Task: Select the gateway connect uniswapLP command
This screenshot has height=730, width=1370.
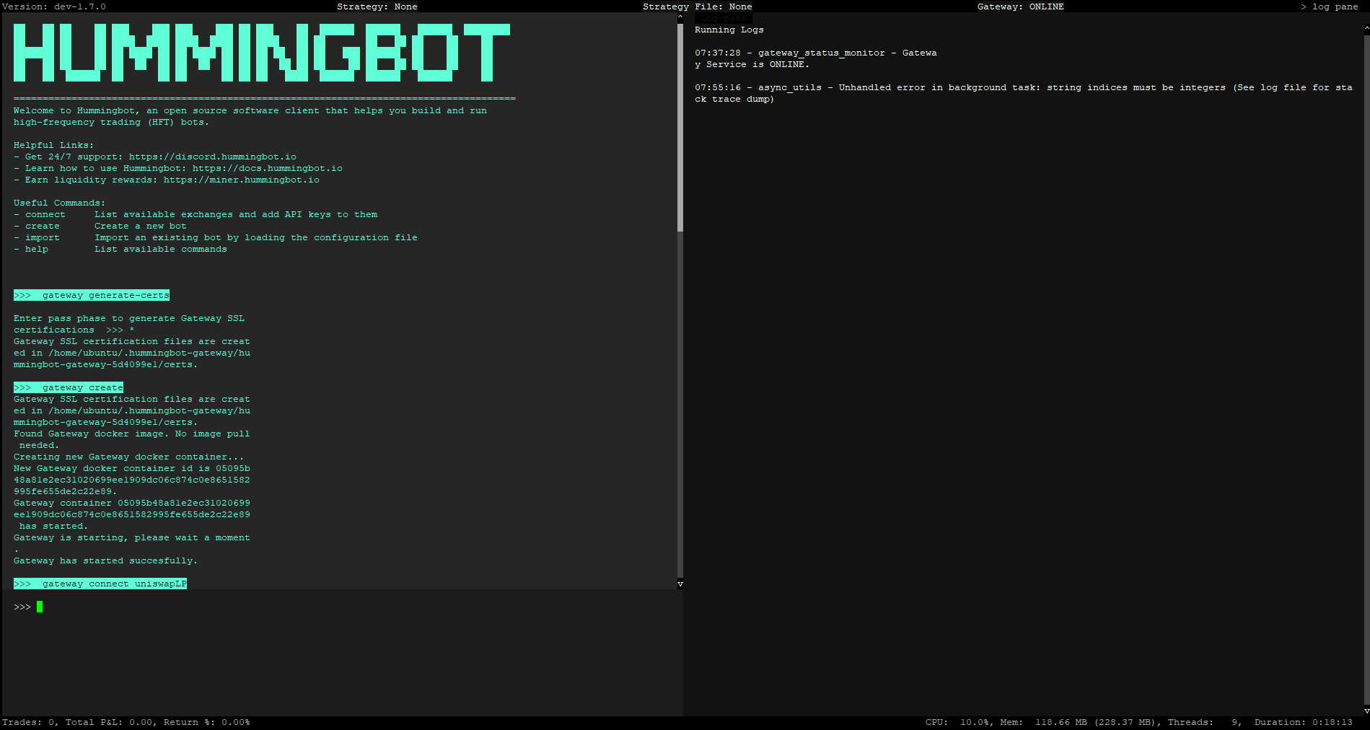Action: point(100,584)
